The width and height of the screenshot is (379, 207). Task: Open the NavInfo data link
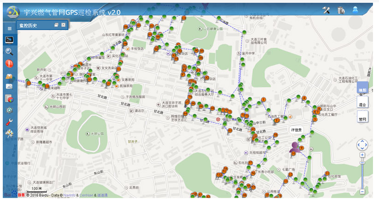tap(69, 196)
